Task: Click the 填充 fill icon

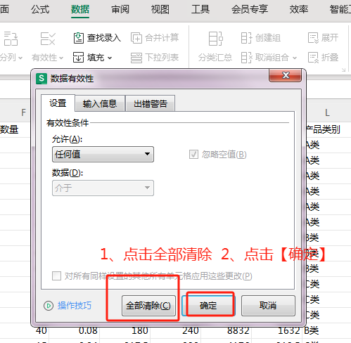Action: point(78,58)
